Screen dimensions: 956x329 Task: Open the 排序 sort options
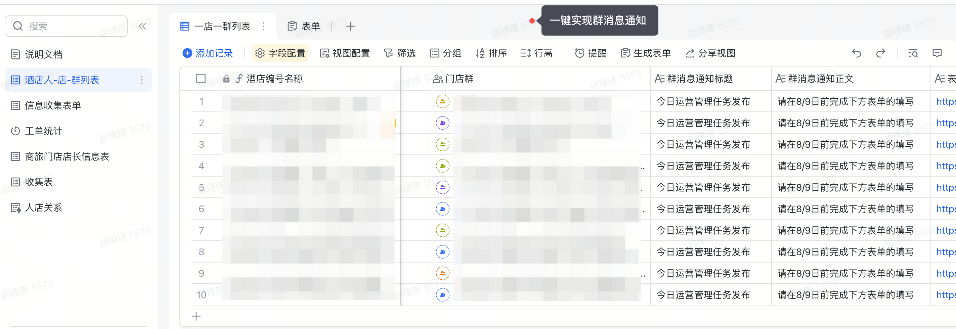tap(491, 53)
